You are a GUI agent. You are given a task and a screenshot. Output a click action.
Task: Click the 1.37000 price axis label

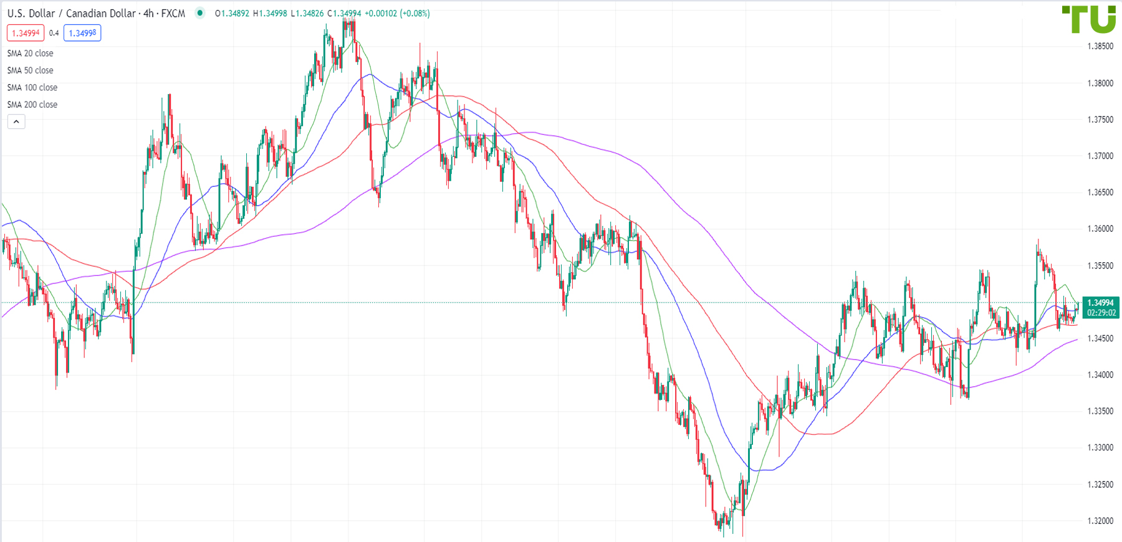pyautogui.click(x=1100, y=156)
